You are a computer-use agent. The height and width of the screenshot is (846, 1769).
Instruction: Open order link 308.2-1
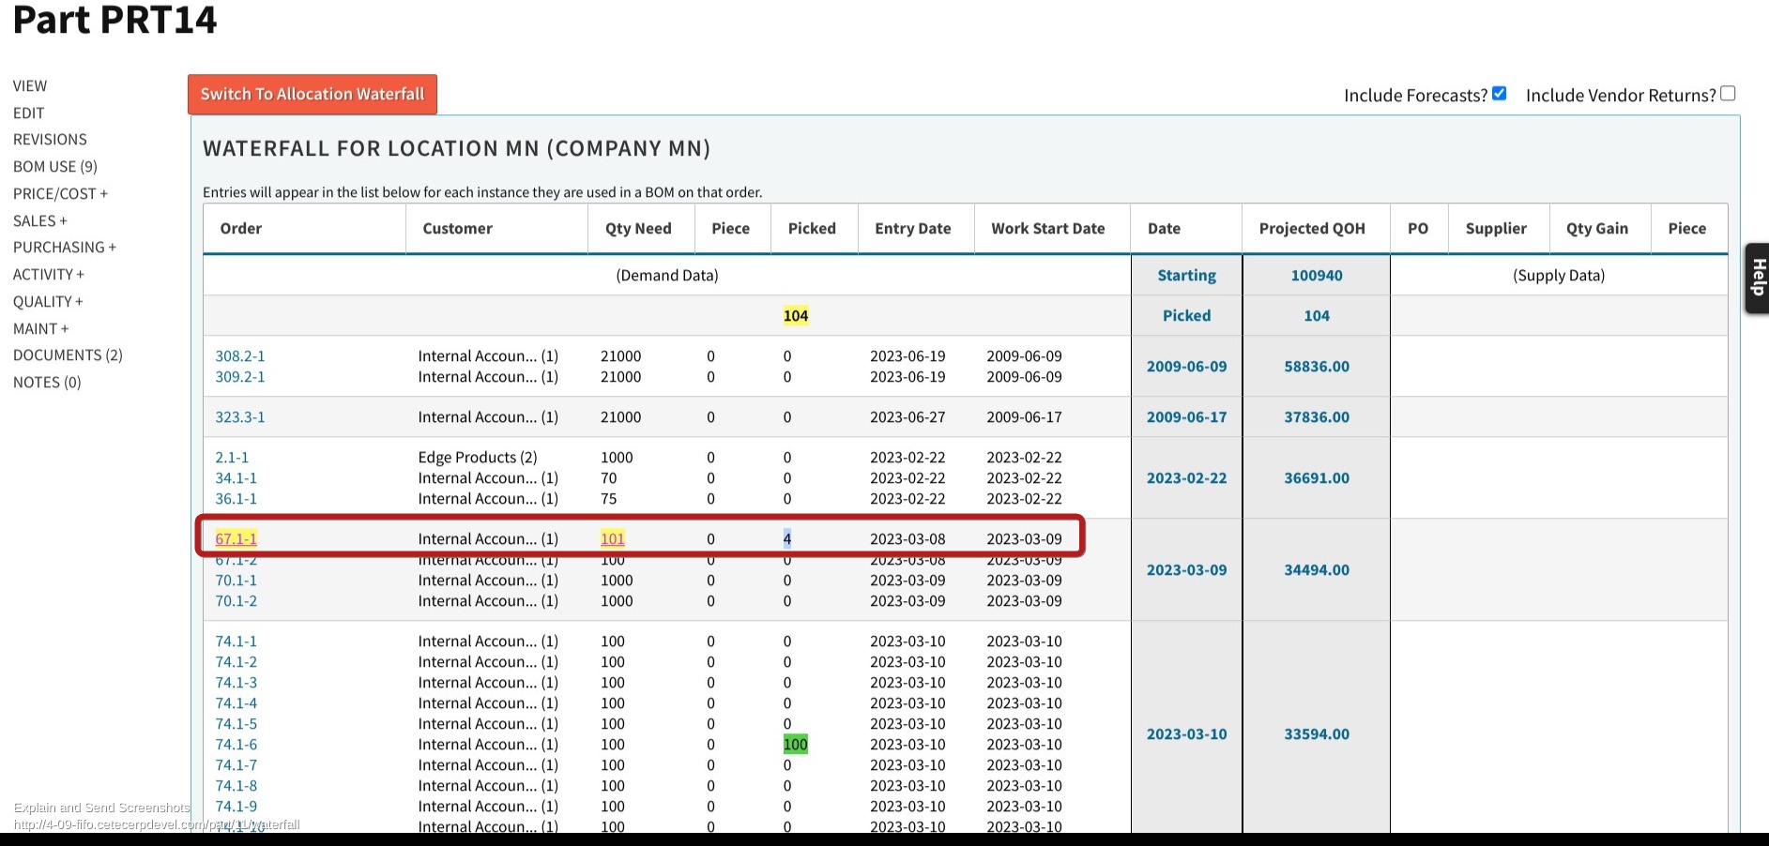pyautogui.click(x=240, y=356)
